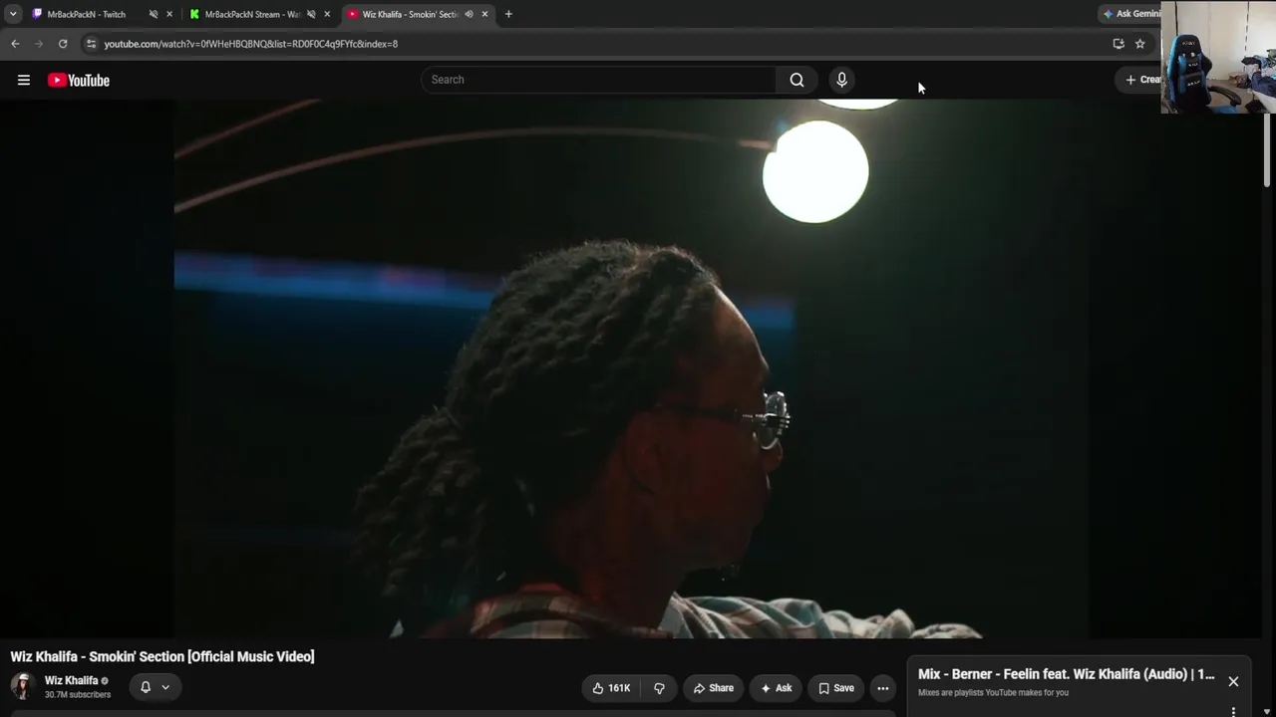The width and height of the screenshot is (1276, 717).
Task: Bookmark this page with the star icon
Action: 1140,44
